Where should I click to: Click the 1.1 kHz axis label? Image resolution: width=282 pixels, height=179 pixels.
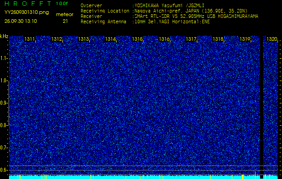point(4,58)
